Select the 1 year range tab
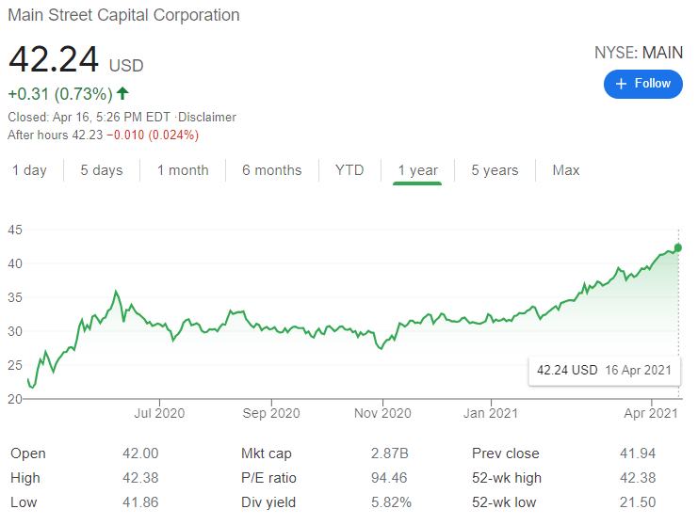 417,170
